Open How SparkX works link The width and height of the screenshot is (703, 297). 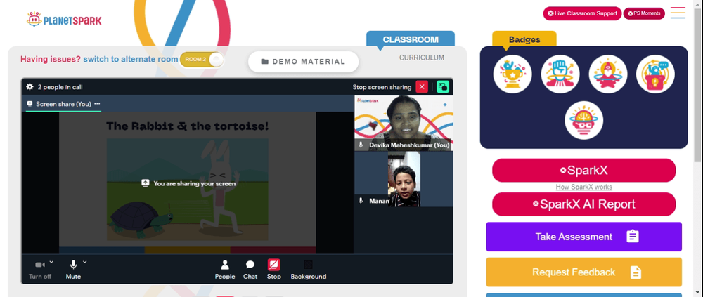(x=583, y=187)
